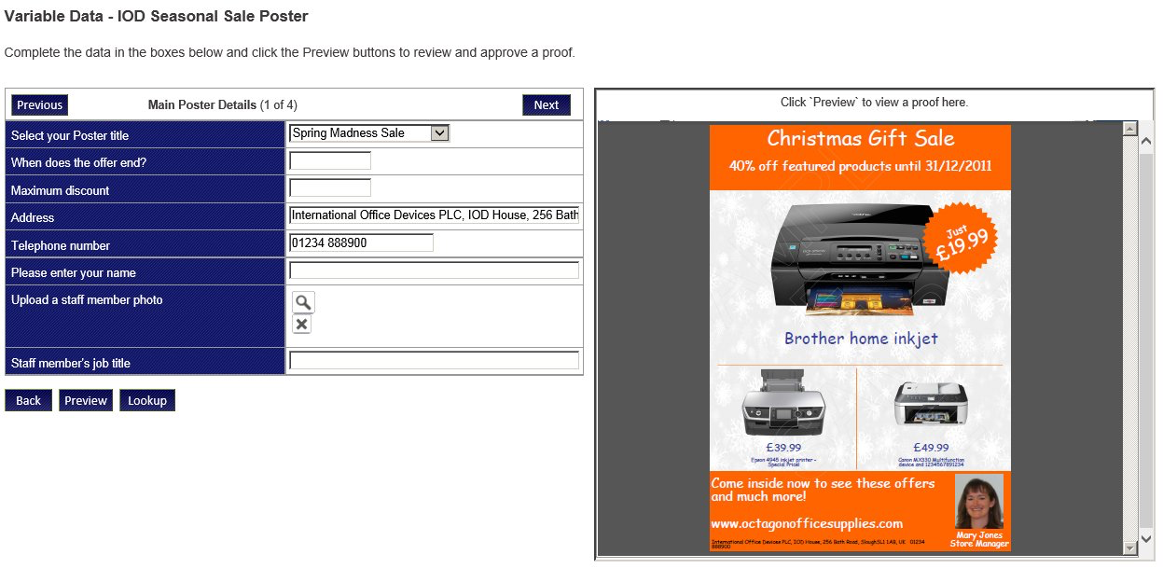Screen dimensions: 1163x568
Task: Click the Back button
Action: pos(28,400)
